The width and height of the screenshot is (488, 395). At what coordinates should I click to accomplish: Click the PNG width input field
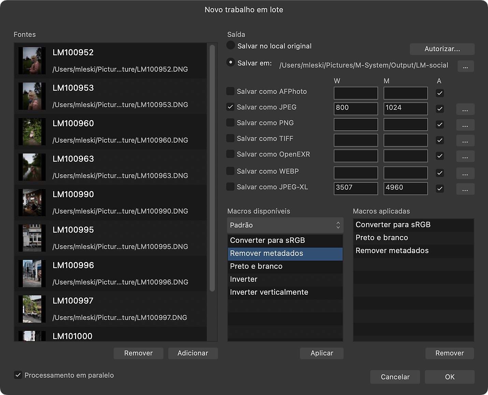click(x=356, y=124)
